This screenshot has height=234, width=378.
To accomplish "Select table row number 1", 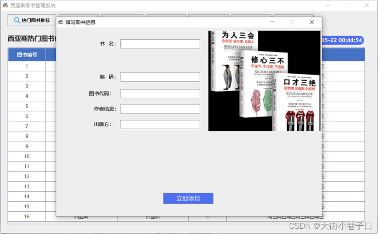I will point(27,66).
